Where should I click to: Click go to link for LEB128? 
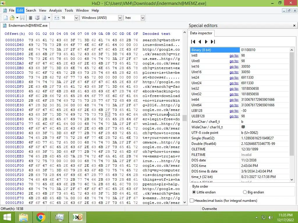pos(234,110)
